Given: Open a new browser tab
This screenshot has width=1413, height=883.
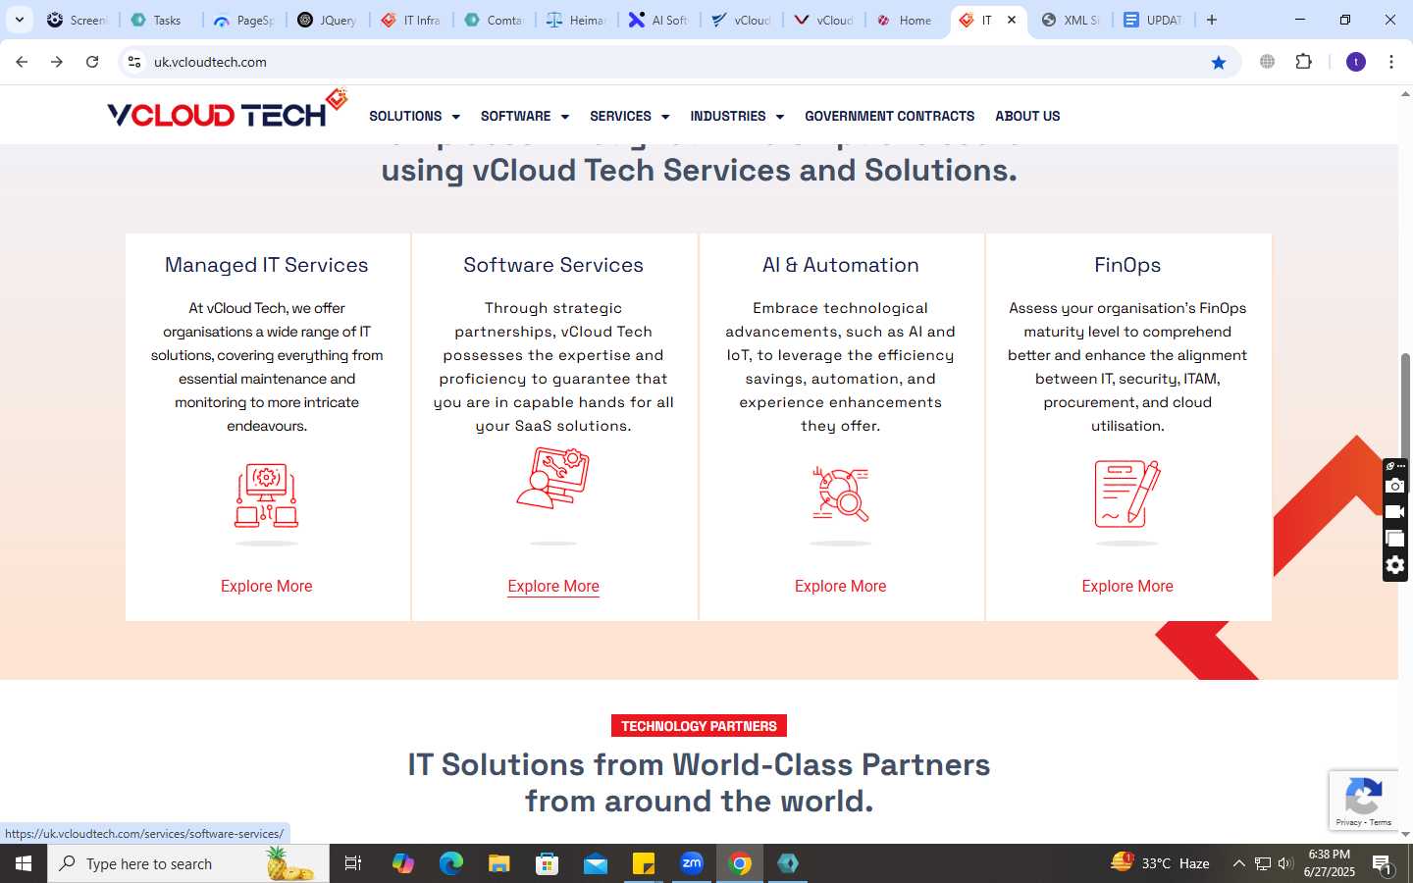Looking at the screenshot, I should click(1212, 20).
